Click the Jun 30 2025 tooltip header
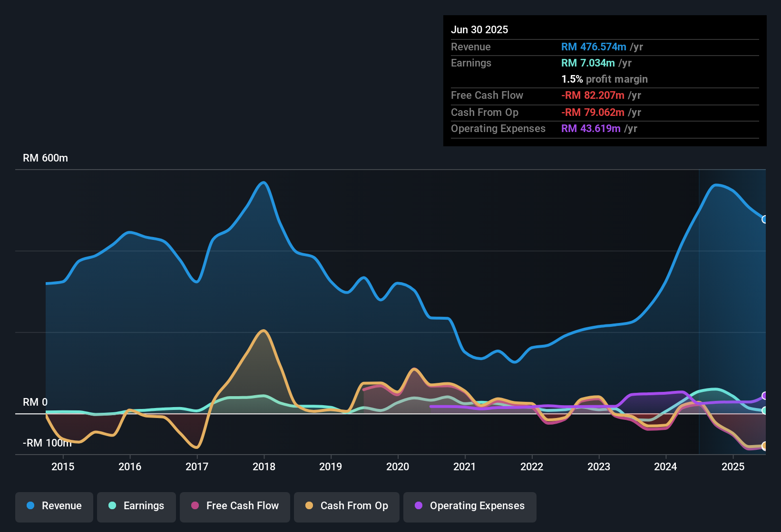Viewport: 781px width, 532px height. [x=479, y=29]
